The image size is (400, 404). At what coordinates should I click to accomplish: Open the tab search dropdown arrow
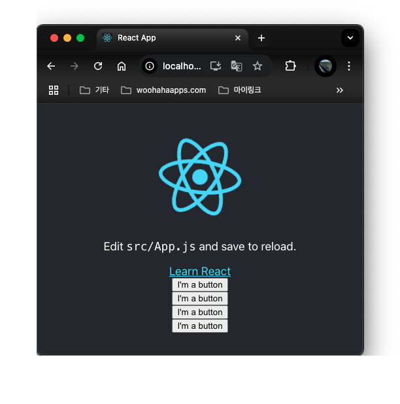tap(350, 38)
